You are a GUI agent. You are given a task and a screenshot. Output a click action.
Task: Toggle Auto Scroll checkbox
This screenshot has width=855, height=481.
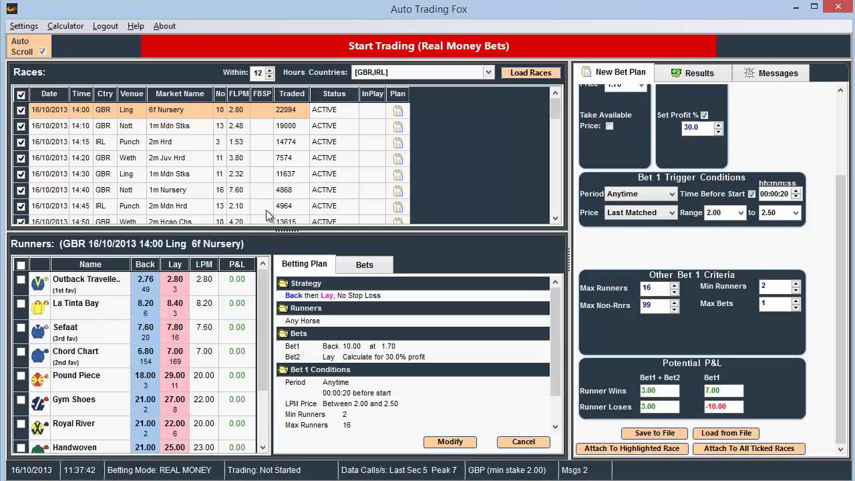42,51
